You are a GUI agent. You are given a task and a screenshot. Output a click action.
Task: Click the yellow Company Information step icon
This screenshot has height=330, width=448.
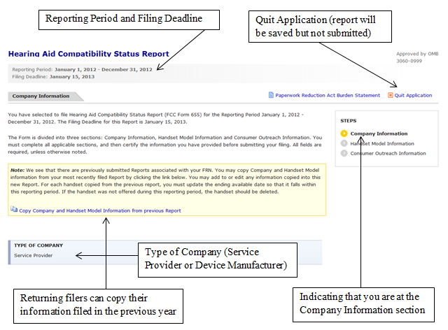tap(344, 134)
